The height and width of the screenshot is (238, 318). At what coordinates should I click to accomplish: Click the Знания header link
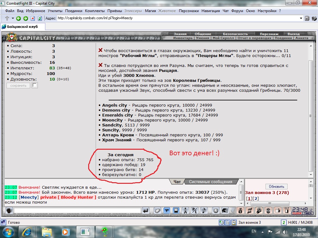tap(180, 34)
